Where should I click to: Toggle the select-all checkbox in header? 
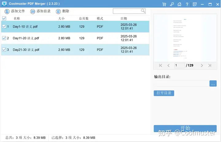click(x=4, y=18)
